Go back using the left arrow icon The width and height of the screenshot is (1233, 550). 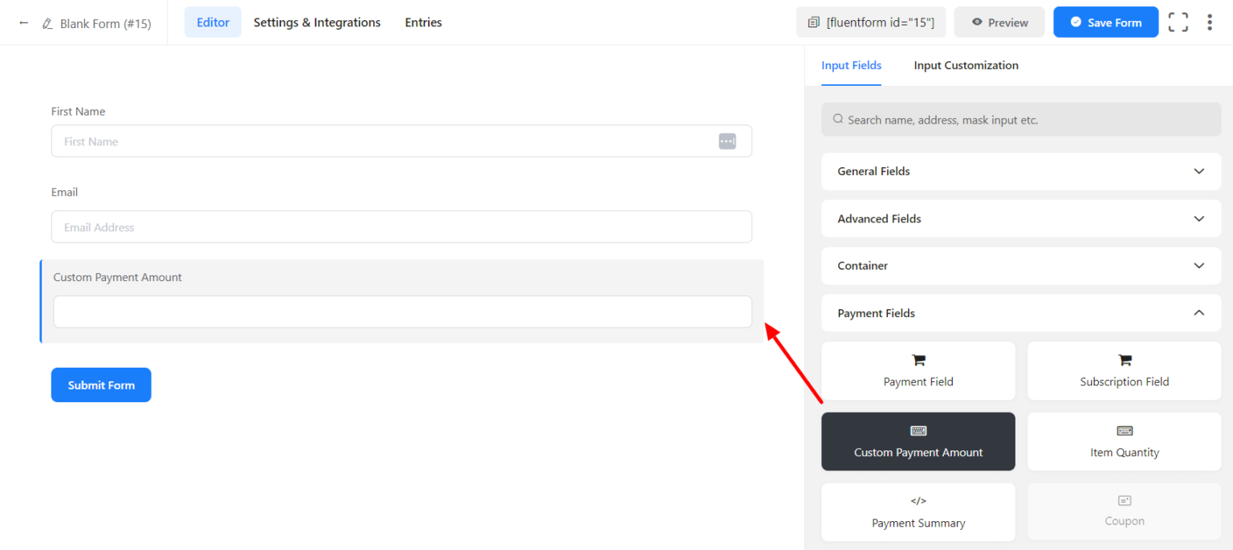tap(23, 23)
